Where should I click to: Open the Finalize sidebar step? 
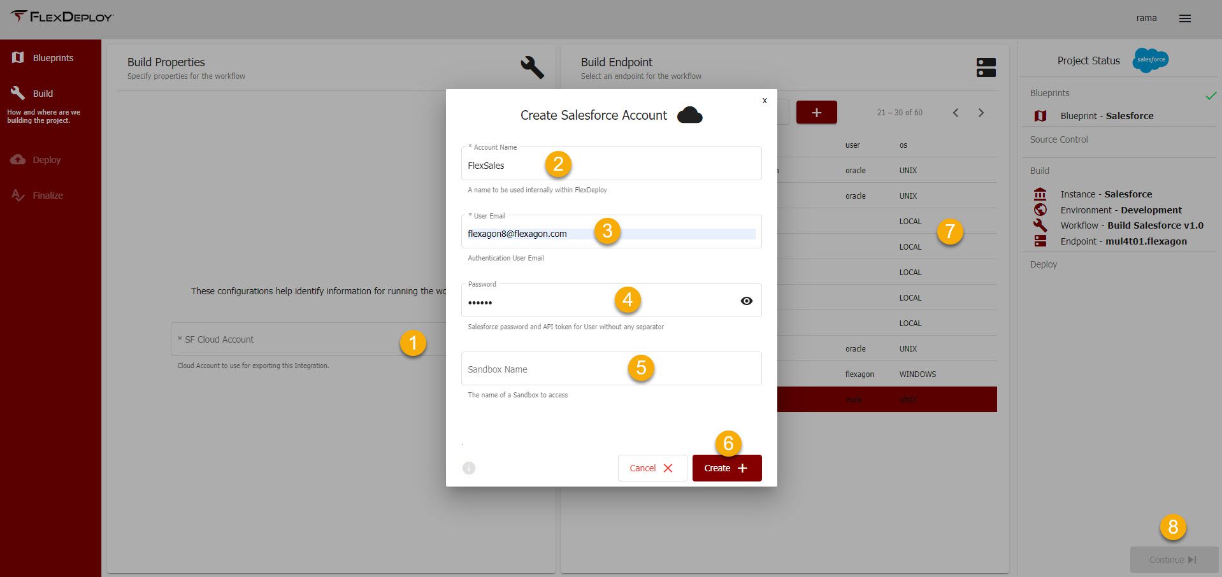(37, 195)
